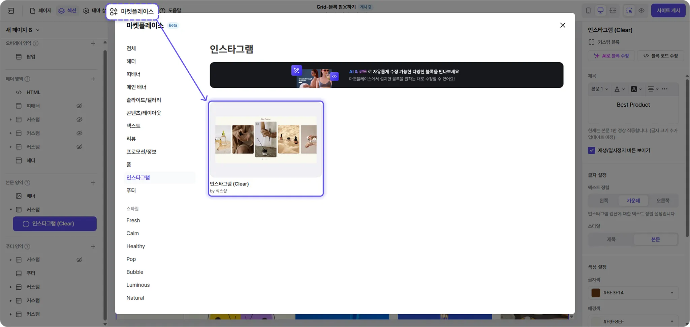Toggle visibility of the third 커스텀 header block
The height and width of the screenshot is (327, 690).
[x=79, y=147]
